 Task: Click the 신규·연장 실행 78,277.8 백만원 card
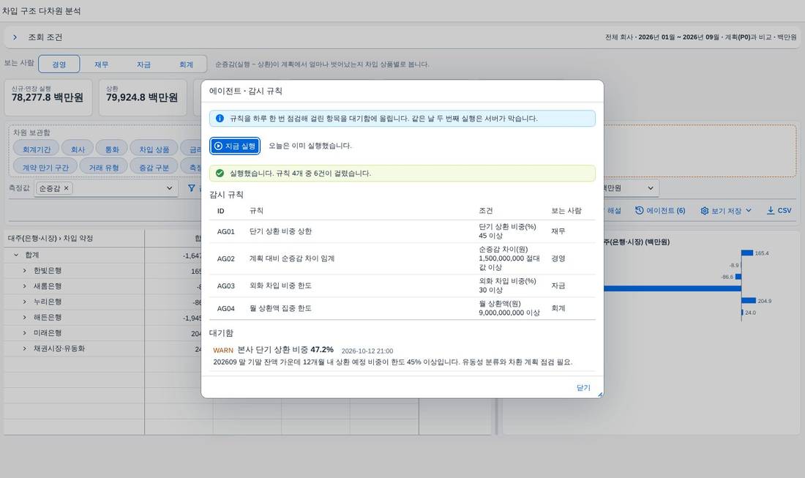point(48,97)
